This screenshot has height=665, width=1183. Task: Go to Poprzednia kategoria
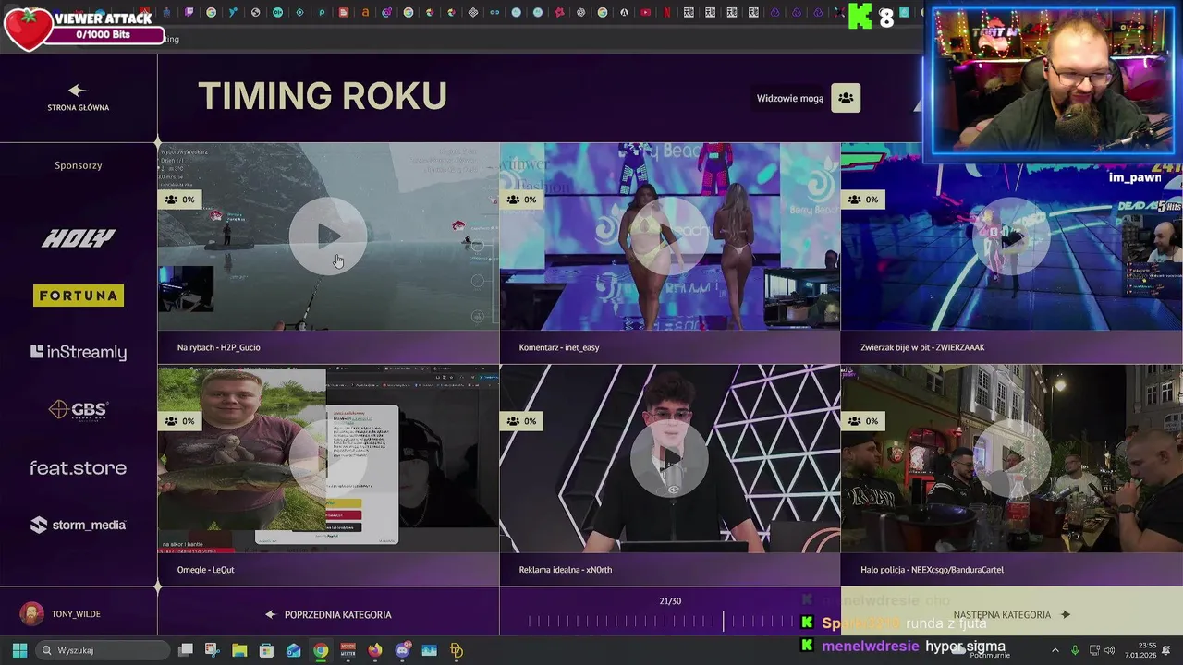point(328,614)
